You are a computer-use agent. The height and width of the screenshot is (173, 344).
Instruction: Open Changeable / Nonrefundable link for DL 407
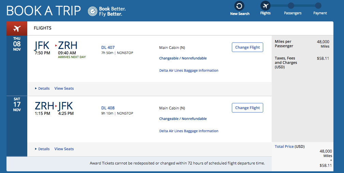coord(183,58)
